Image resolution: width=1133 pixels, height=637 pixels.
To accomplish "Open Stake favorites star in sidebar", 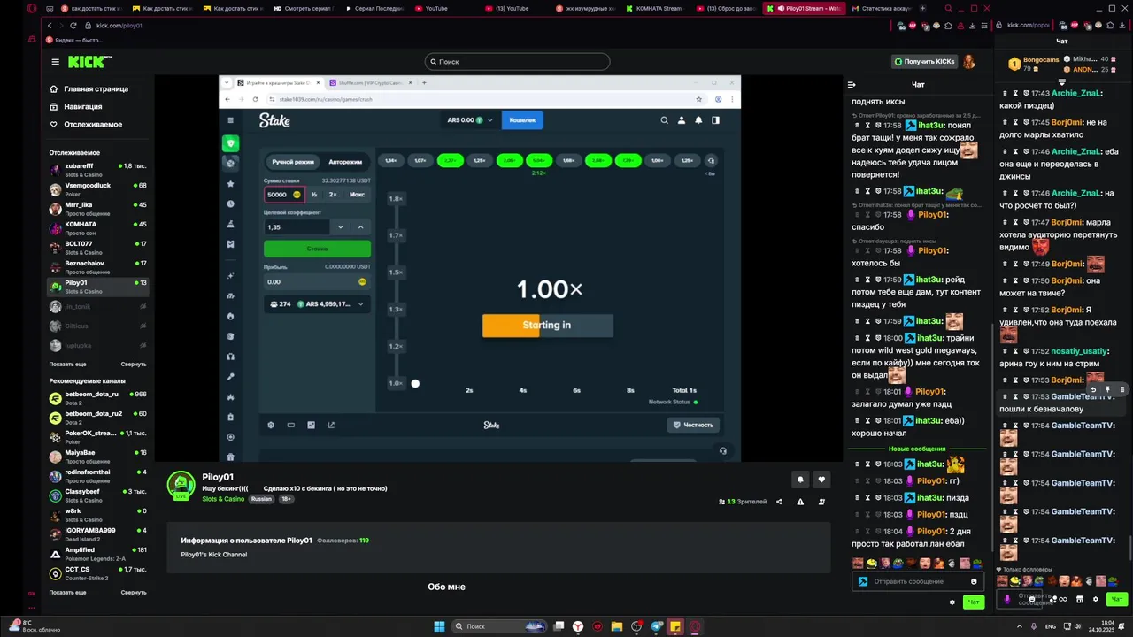I will (230, 184).
